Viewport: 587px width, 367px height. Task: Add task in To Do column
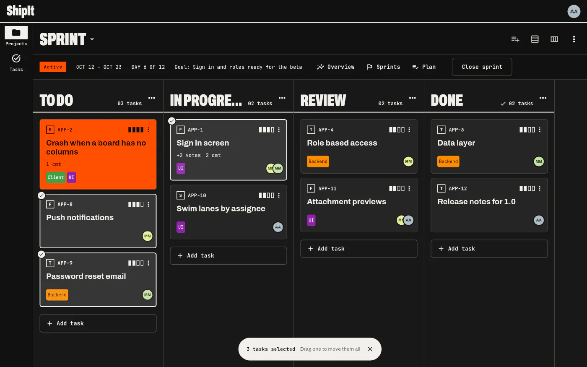tap(98, 323)
